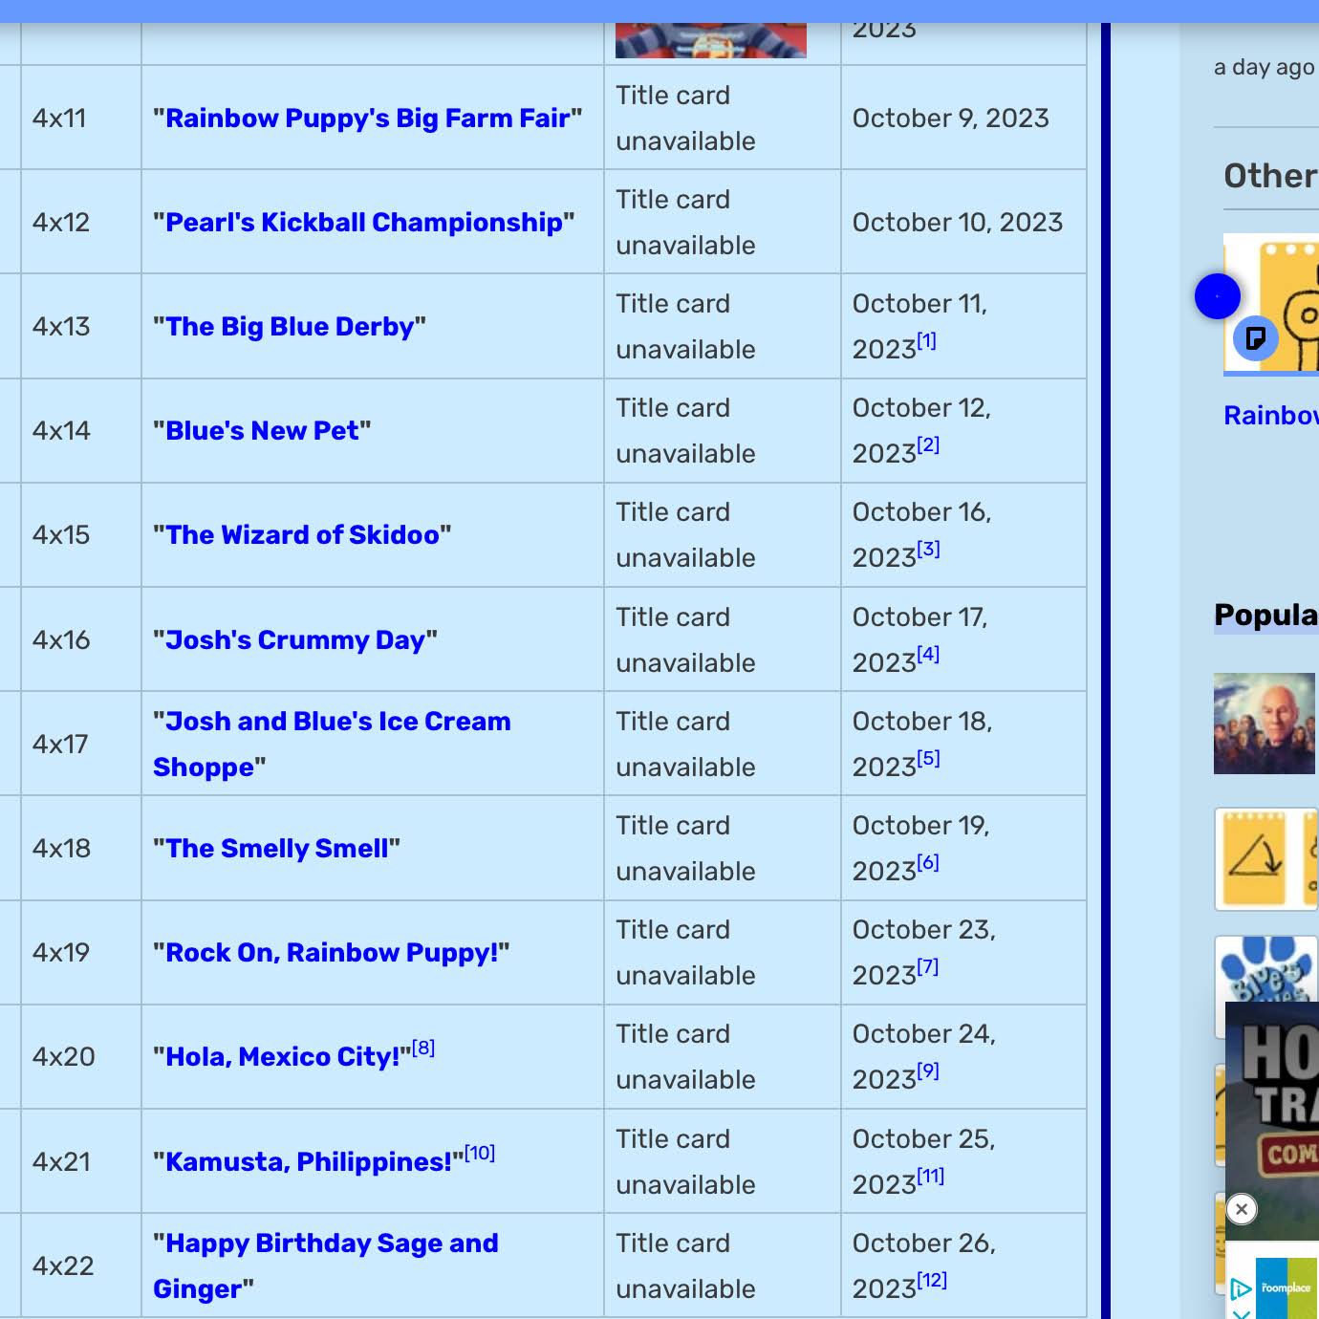Open the "Blue's New Pet" episode
1319x1319 pixels.
(262, 430)
